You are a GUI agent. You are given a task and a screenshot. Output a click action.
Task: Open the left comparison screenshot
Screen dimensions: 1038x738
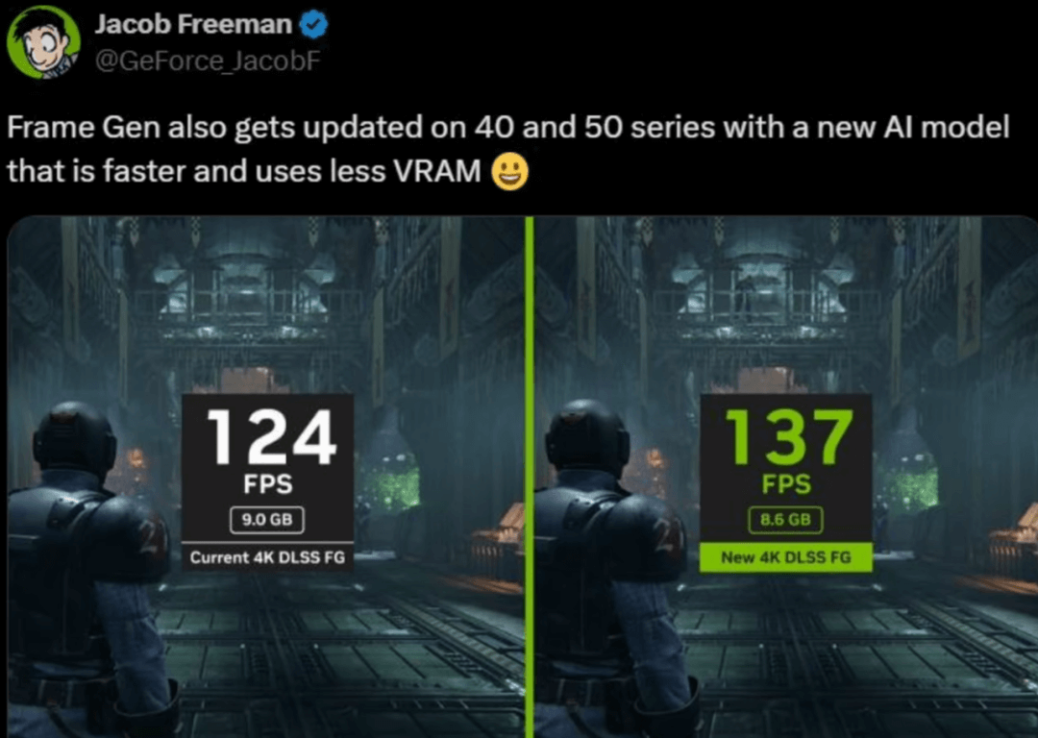265,478
